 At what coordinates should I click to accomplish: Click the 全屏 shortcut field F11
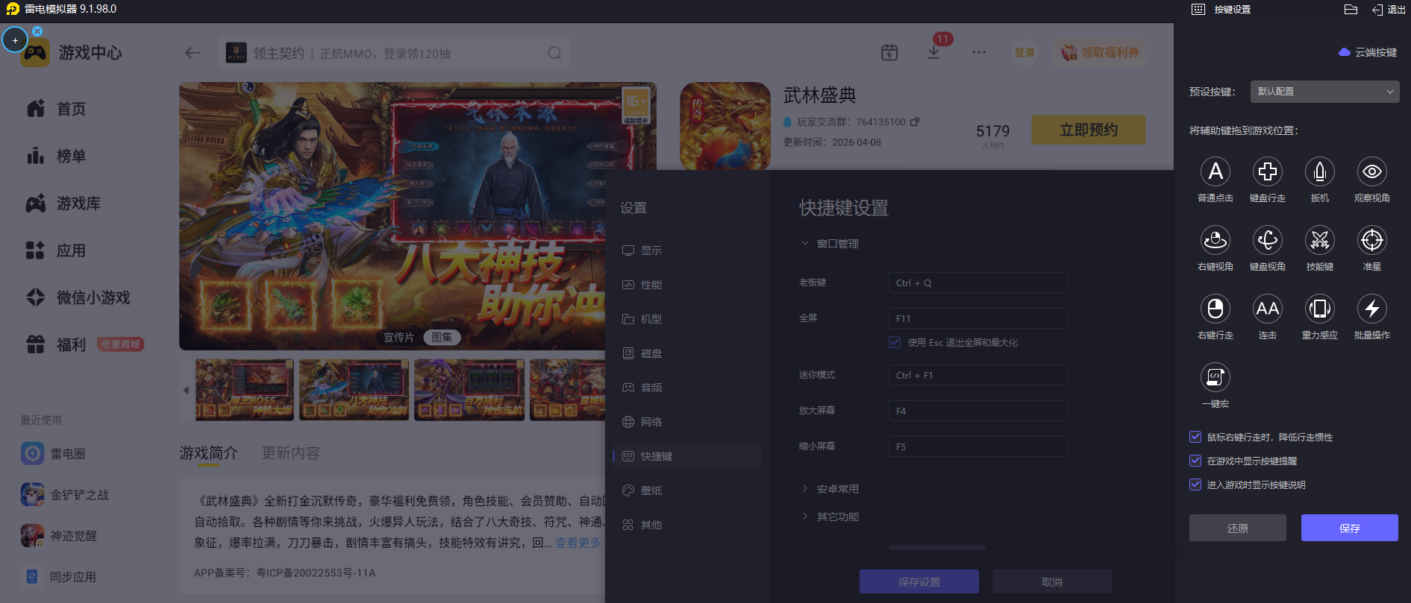click(x=977, y=318)
